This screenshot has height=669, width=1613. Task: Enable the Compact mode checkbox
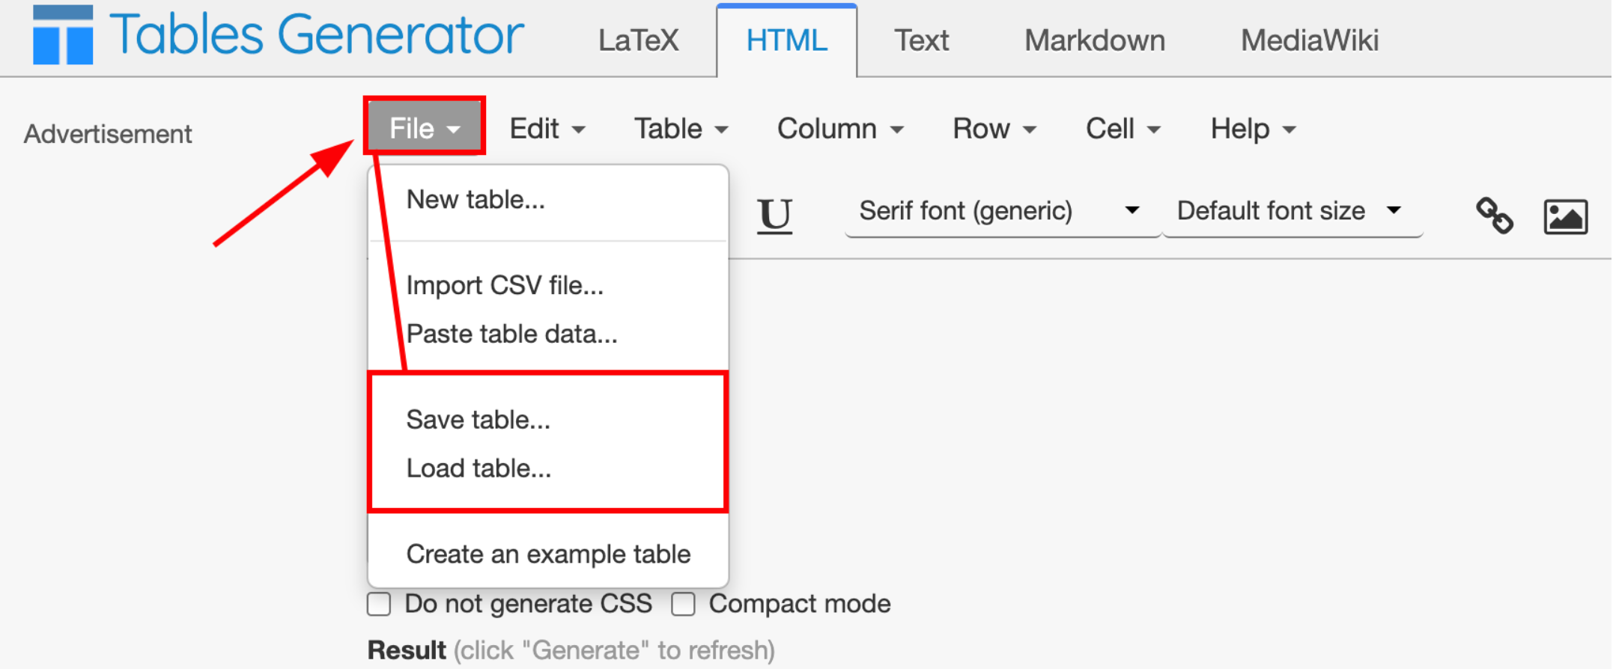pyautogui.click(x=683, y=604)
